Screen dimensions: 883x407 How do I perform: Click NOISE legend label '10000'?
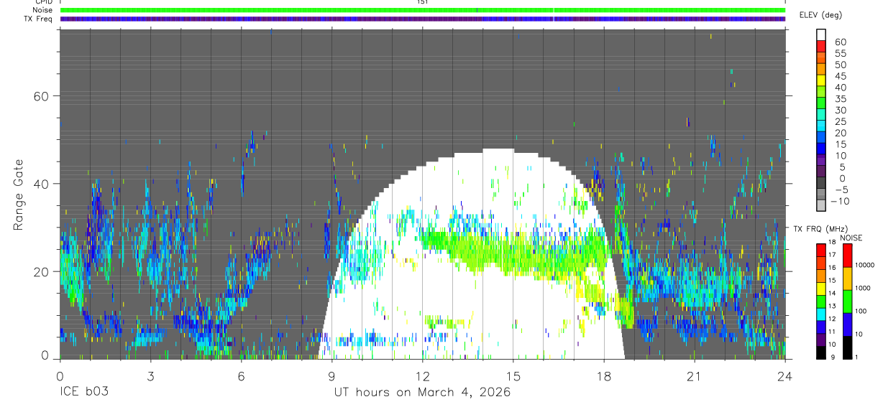pos(864,266)
